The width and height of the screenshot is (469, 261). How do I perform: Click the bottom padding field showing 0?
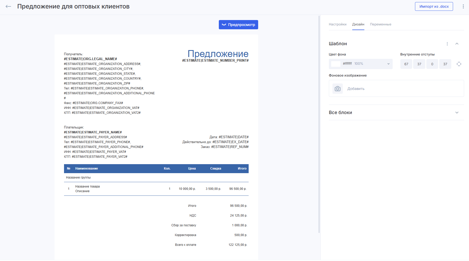tap(432, 64)
